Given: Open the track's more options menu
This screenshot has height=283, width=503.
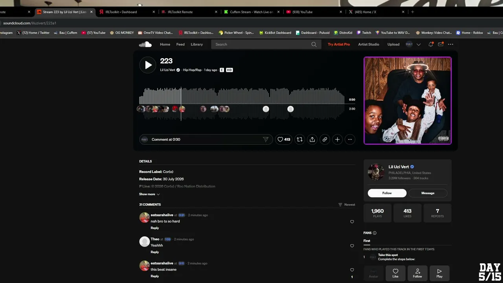Looking at the screenshot, I should (350, 139).
